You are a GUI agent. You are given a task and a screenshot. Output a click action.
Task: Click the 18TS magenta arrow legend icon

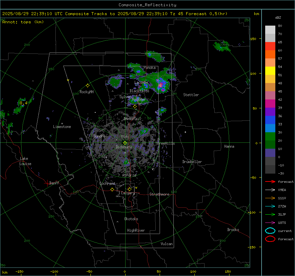270,223
